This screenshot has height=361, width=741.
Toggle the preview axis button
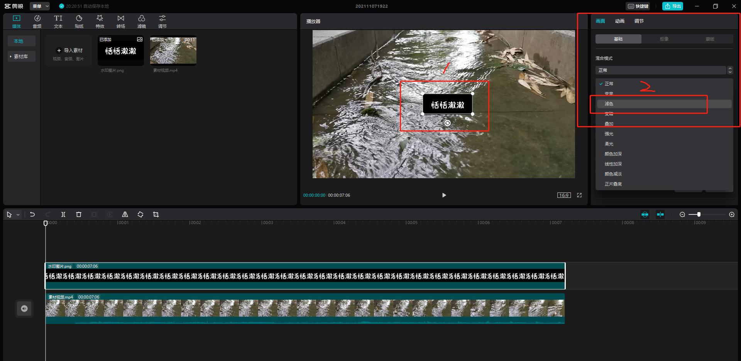[660, 214]
